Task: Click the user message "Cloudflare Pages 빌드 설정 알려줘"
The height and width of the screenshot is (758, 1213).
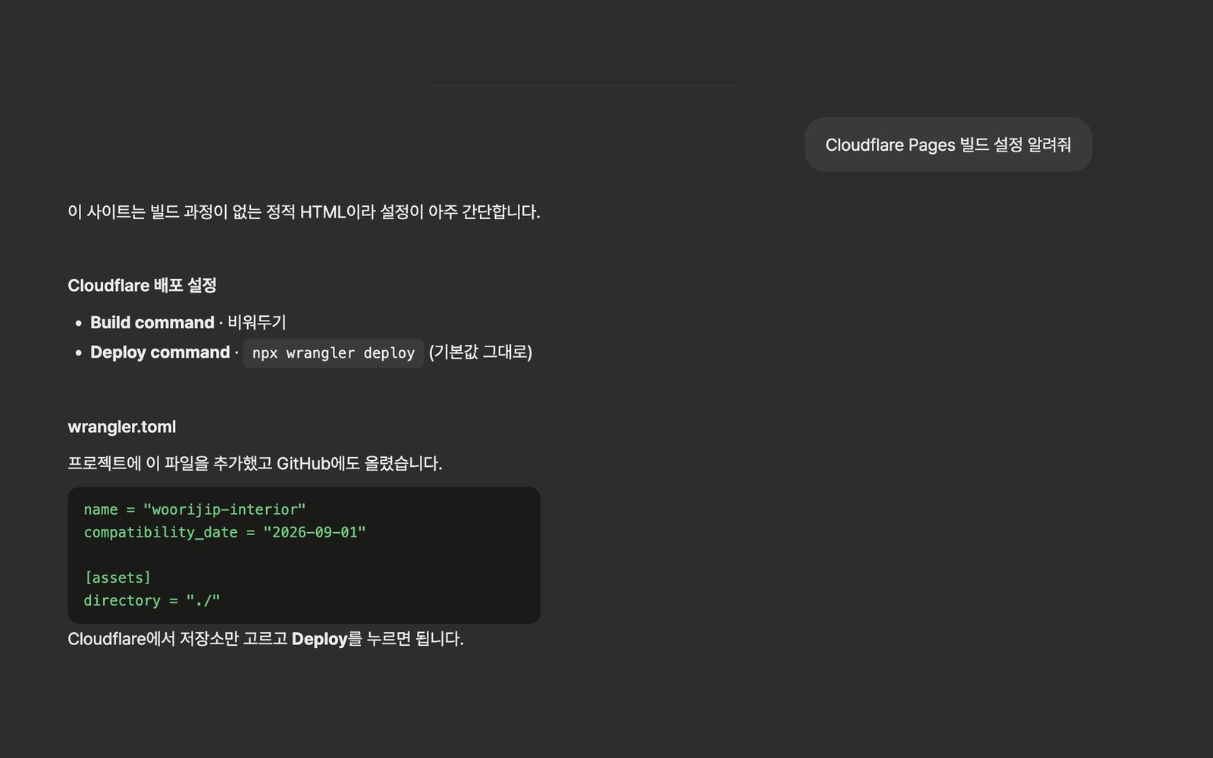Action: 948,145
